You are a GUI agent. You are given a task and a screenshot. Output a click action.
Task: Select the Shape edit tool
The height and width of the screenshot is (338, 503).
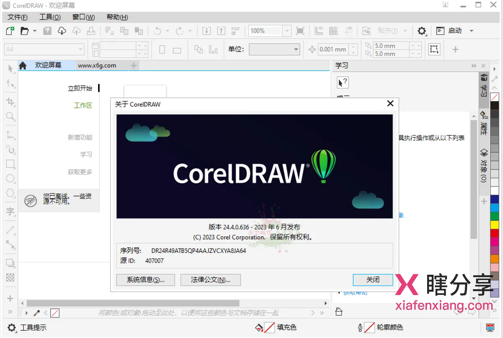[x=10, y=84]
